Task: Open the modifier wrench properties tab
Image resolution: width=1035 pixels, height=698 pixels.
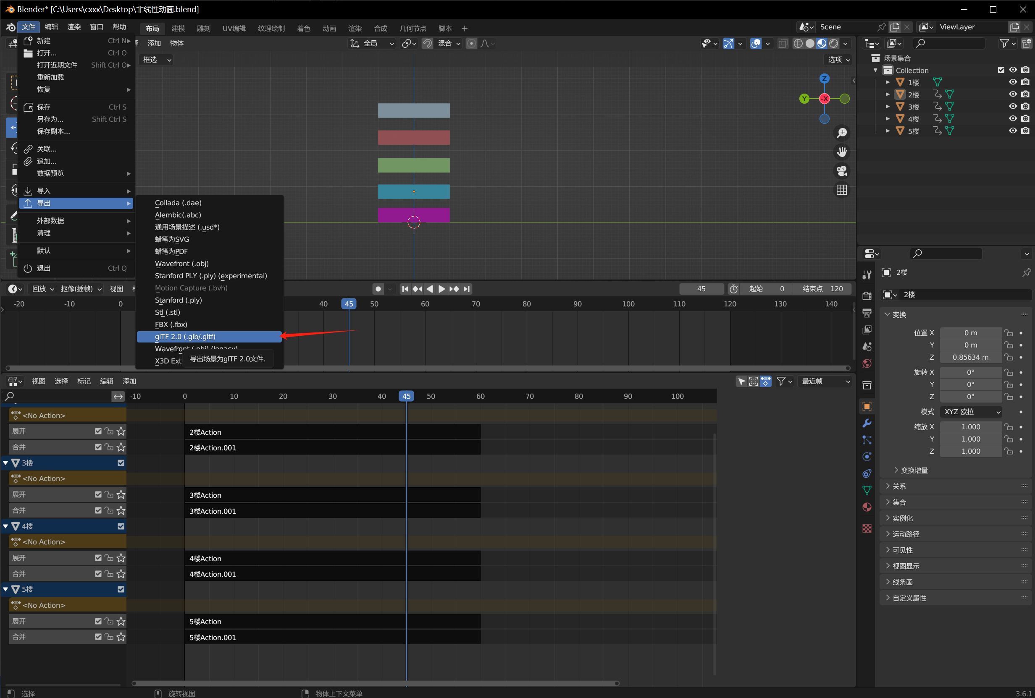Action: [x=867, y=423]
